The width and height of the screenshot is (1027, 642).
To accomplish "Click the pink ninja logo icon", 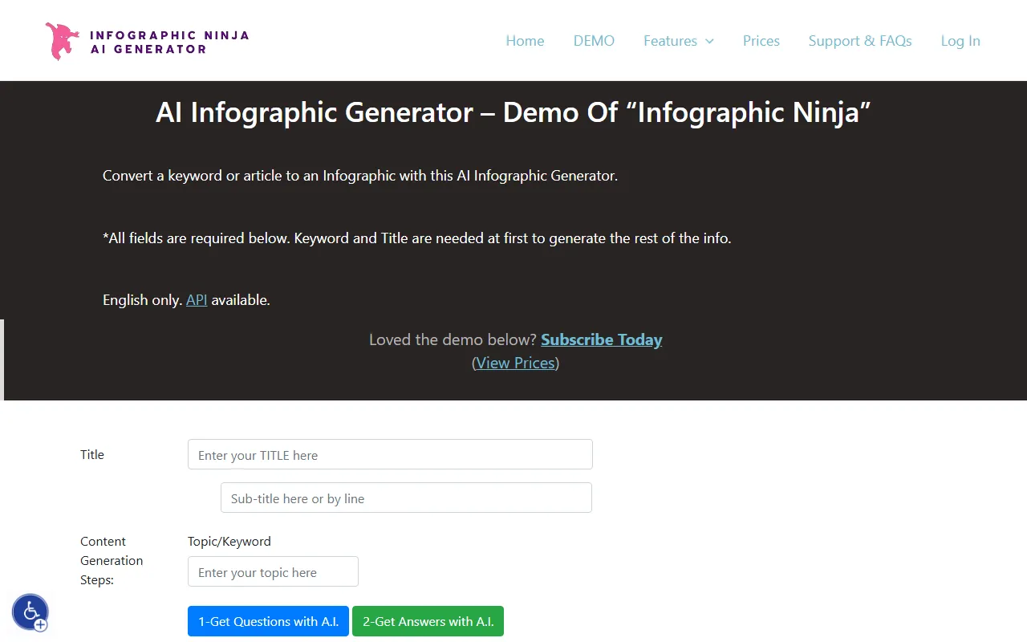I will [x=62, y=42].
